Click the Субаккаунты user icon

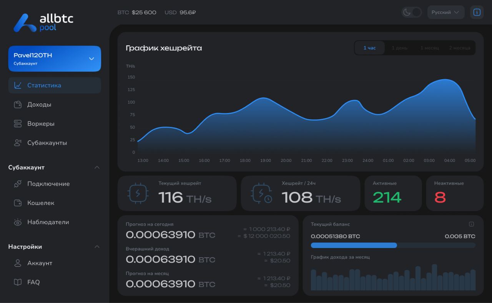[18, 143]
